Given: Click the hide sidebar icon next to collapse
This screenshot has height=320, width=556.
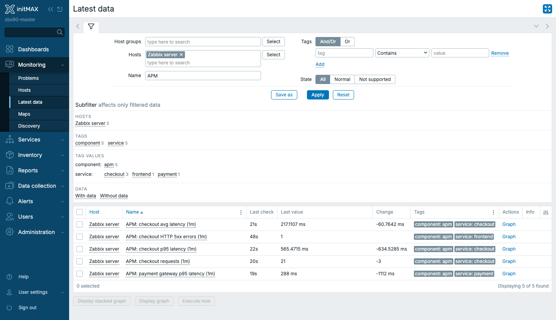Looking at the screenshot, I should point(60,9).
